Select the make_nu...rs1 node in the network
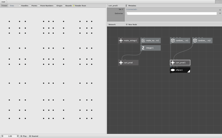The width and height of the screenshot is (222, 138). point(151,40)
